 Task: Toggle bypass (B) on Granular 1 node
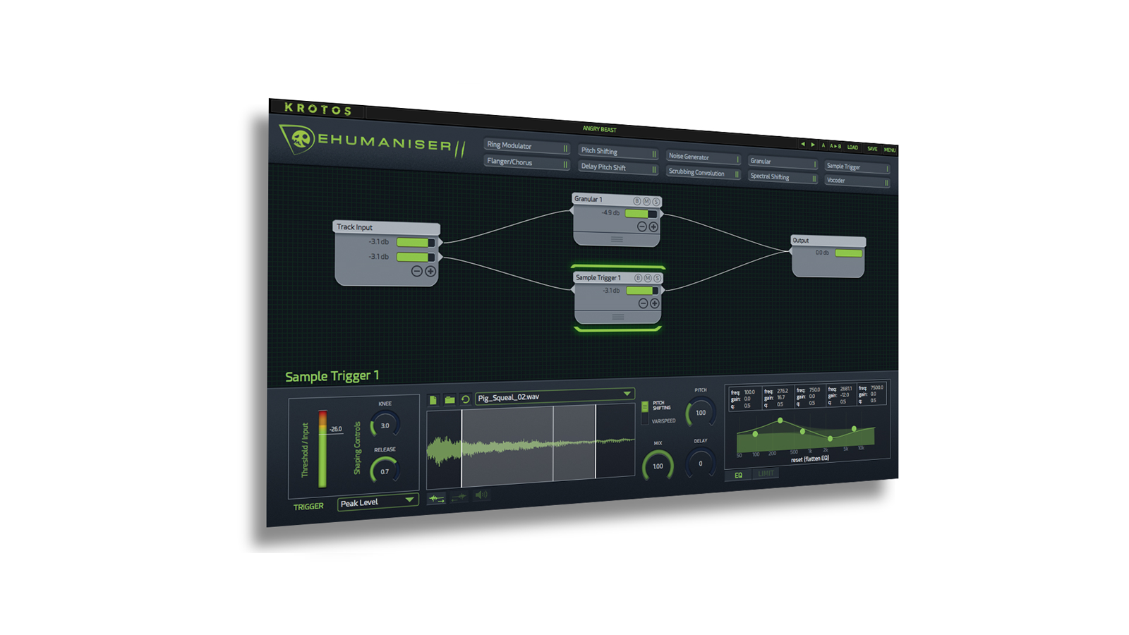636,201
